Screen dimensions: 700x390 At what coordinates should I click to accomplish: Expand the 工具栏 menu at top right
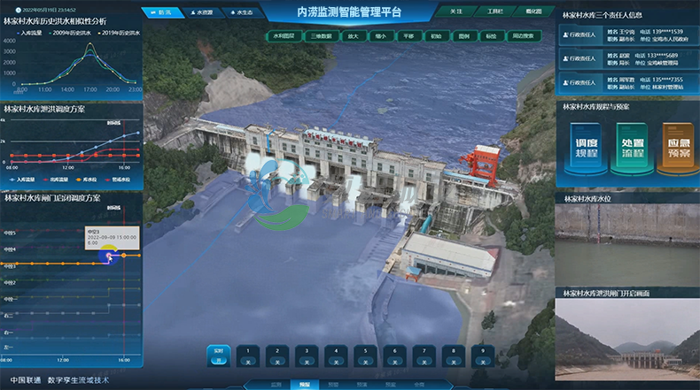[496, 11]
